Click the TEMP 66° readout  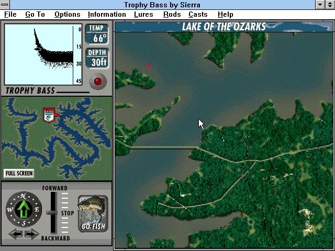[x=97, y=34]
